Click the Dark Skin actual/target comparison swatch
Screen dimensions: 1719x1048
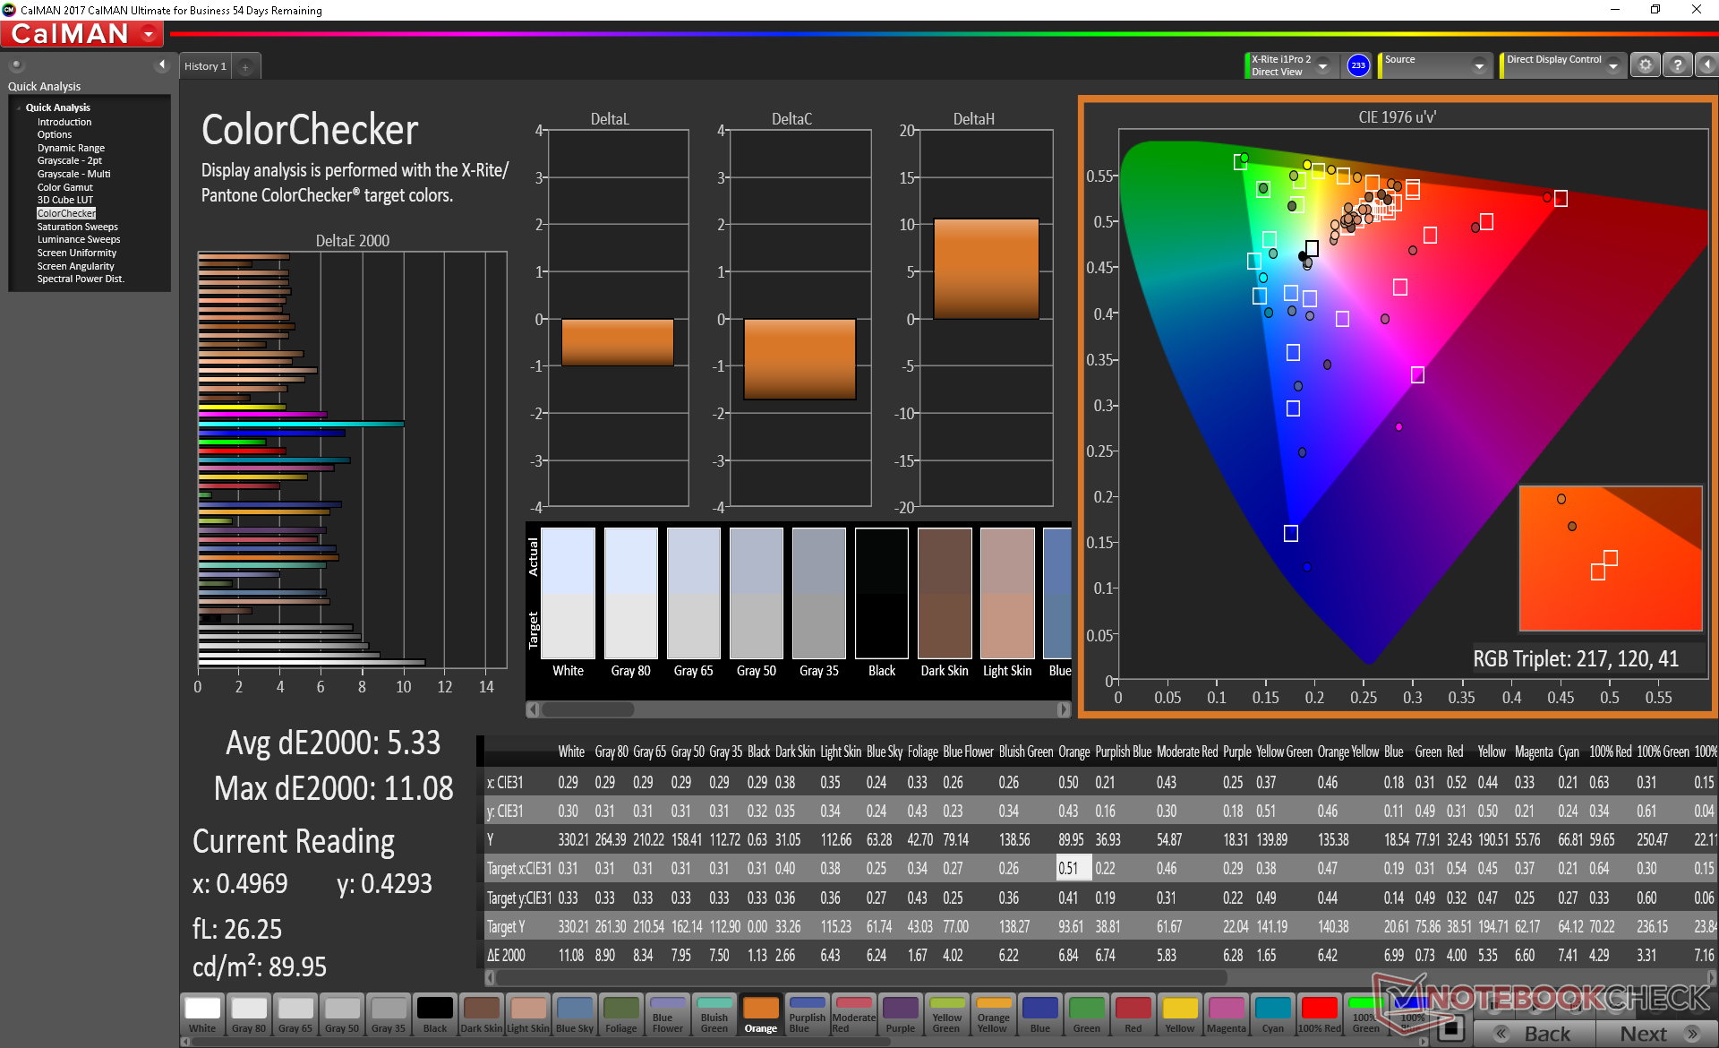[945, 593]
